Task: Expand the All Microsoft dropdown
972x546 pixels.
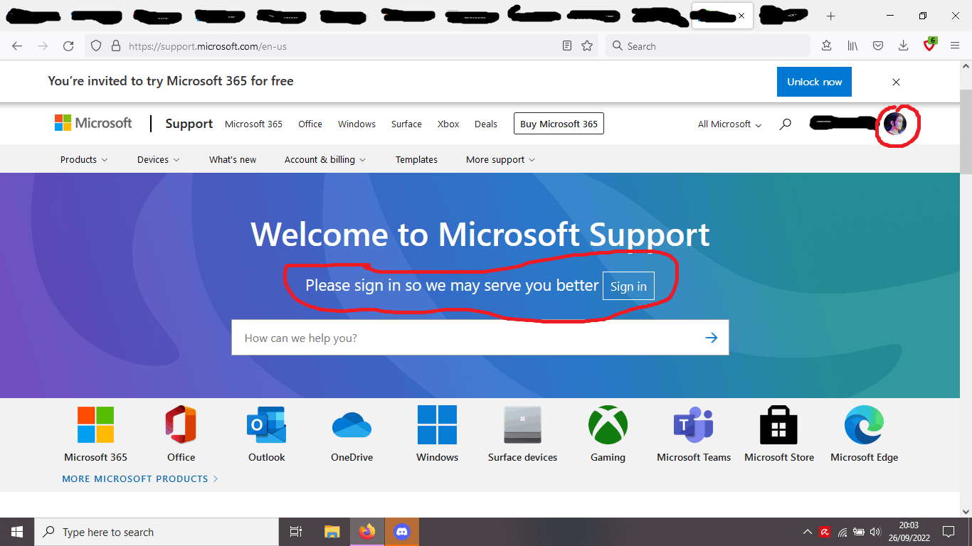Action: point(729,124)
